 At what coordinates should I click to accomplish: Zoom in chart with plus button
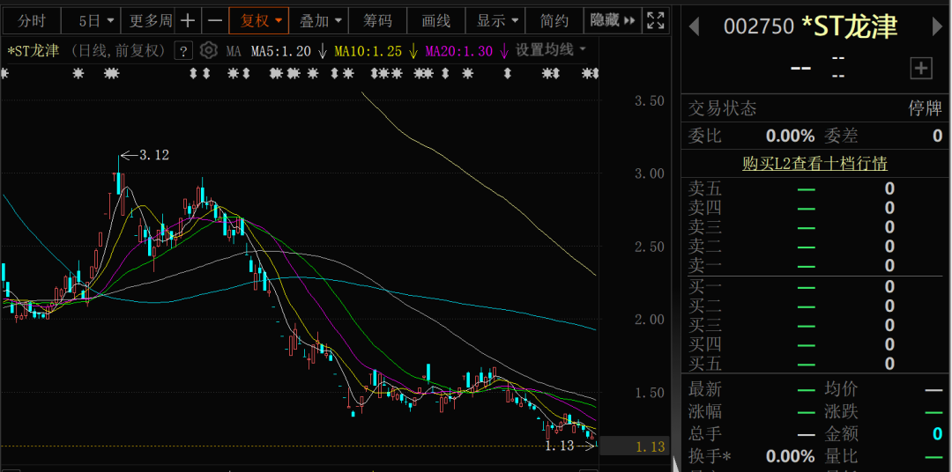[x=188, y=20]
